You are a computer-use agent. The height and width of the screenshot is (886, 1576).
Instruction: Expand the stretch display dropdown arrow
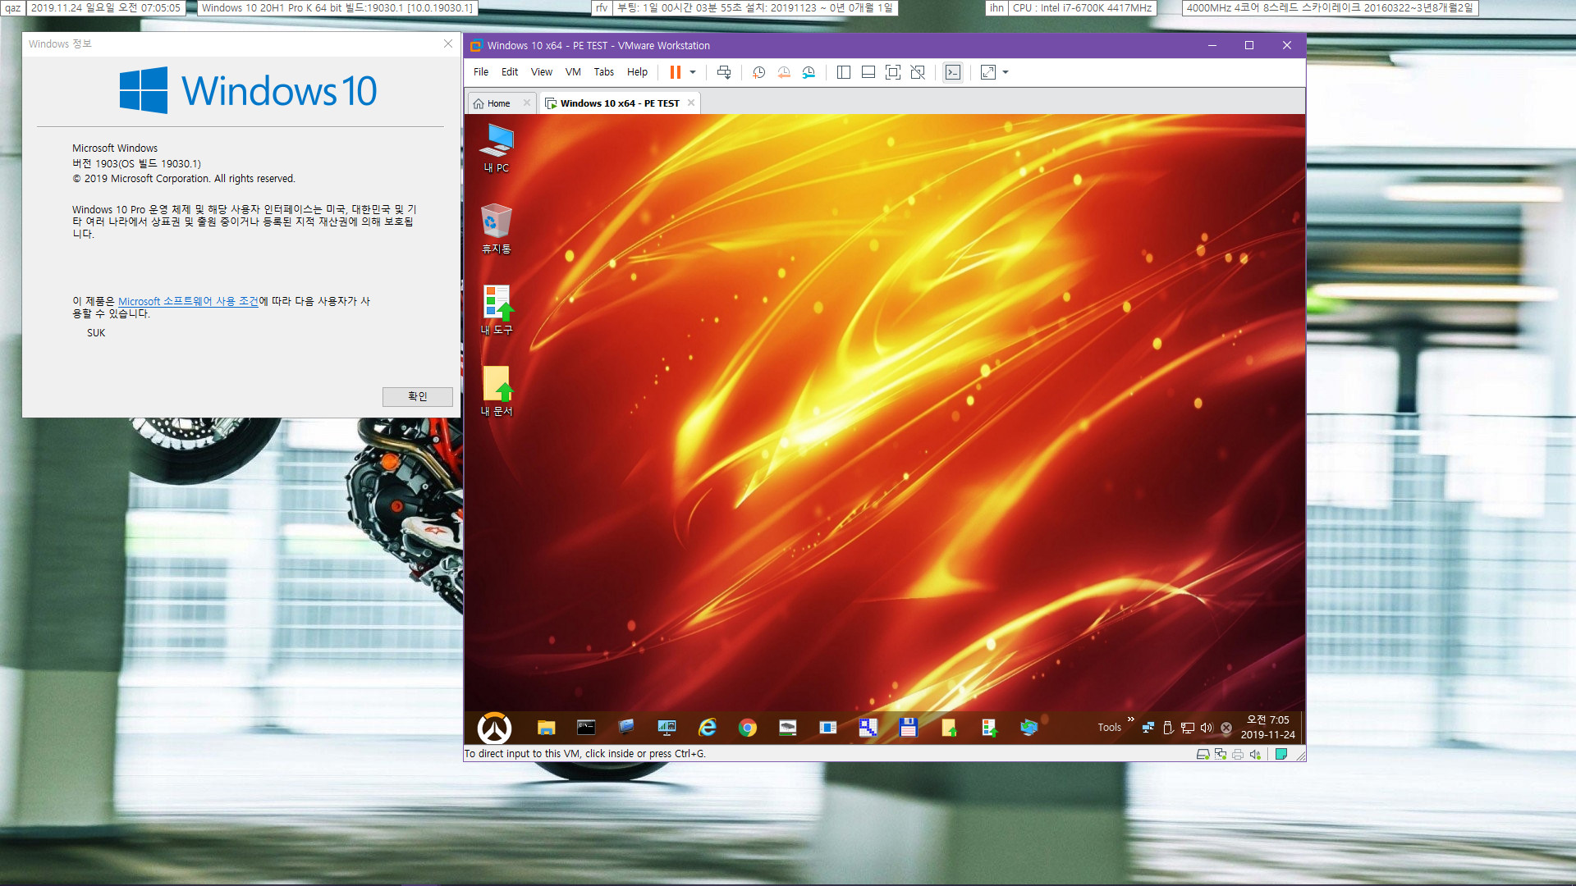pyautogui.click(x=1006, y=72)
